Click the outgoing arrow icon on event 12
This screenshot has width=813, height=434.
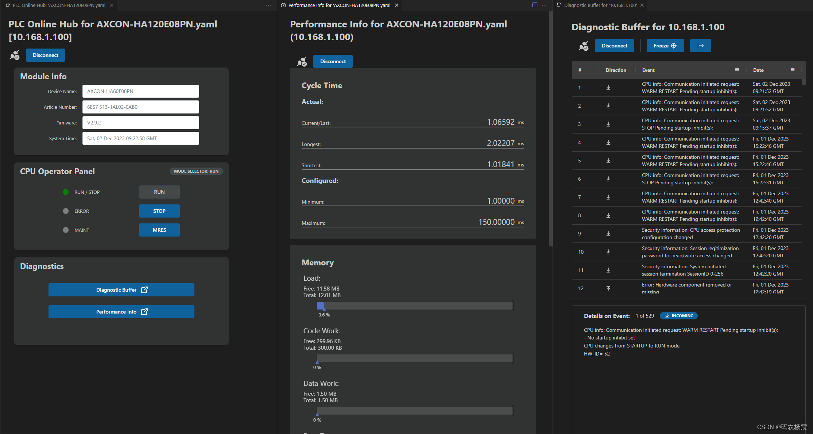tap(608, 288)
